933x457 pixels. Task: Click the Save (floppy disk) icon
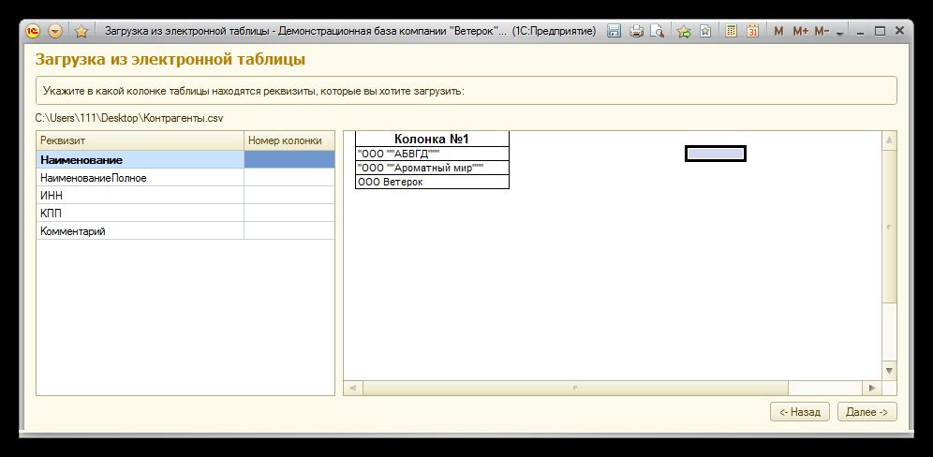pos(615,31)
